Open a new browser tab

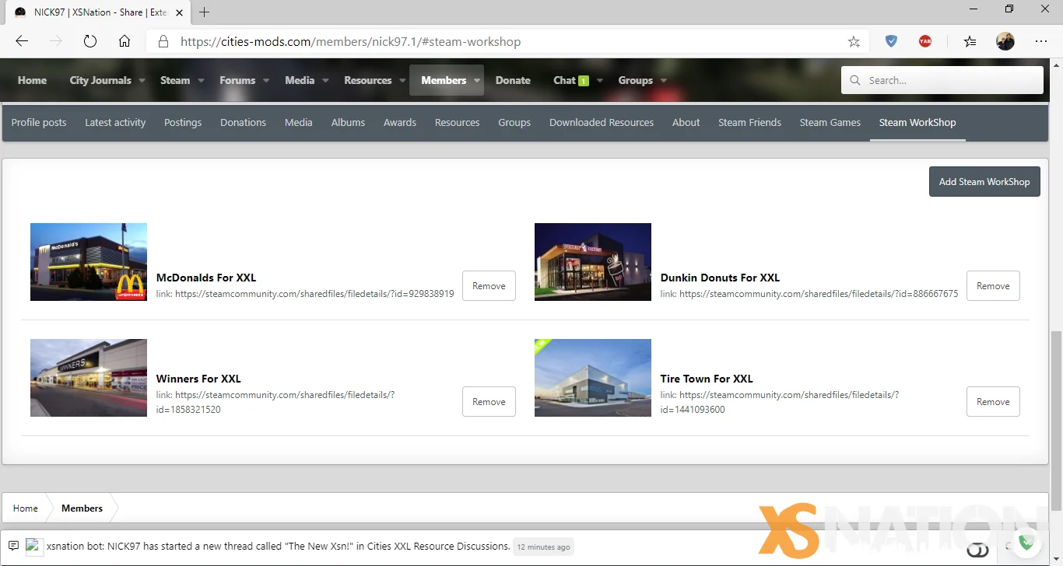tap(205, 12)
